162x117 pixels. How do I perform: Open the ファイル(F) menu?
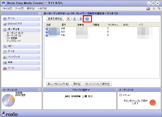point(7,9)
